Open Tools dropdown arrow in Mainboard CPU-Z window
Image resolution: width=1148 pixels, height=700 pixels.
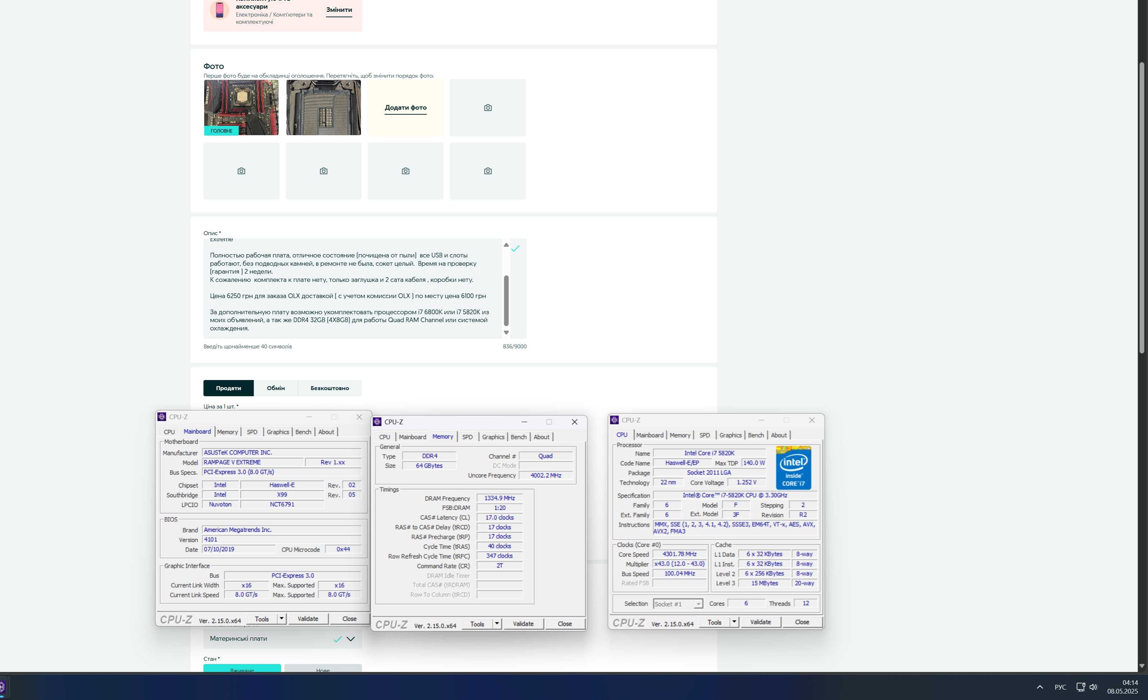[281, 618]
